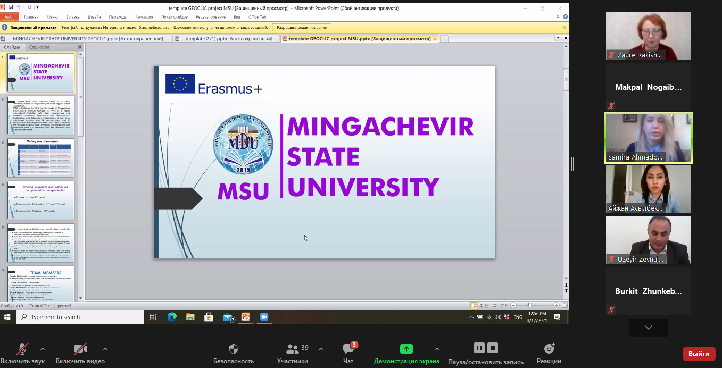Open the Windows Start menu

pyautogui.click(x=8, y=317)
